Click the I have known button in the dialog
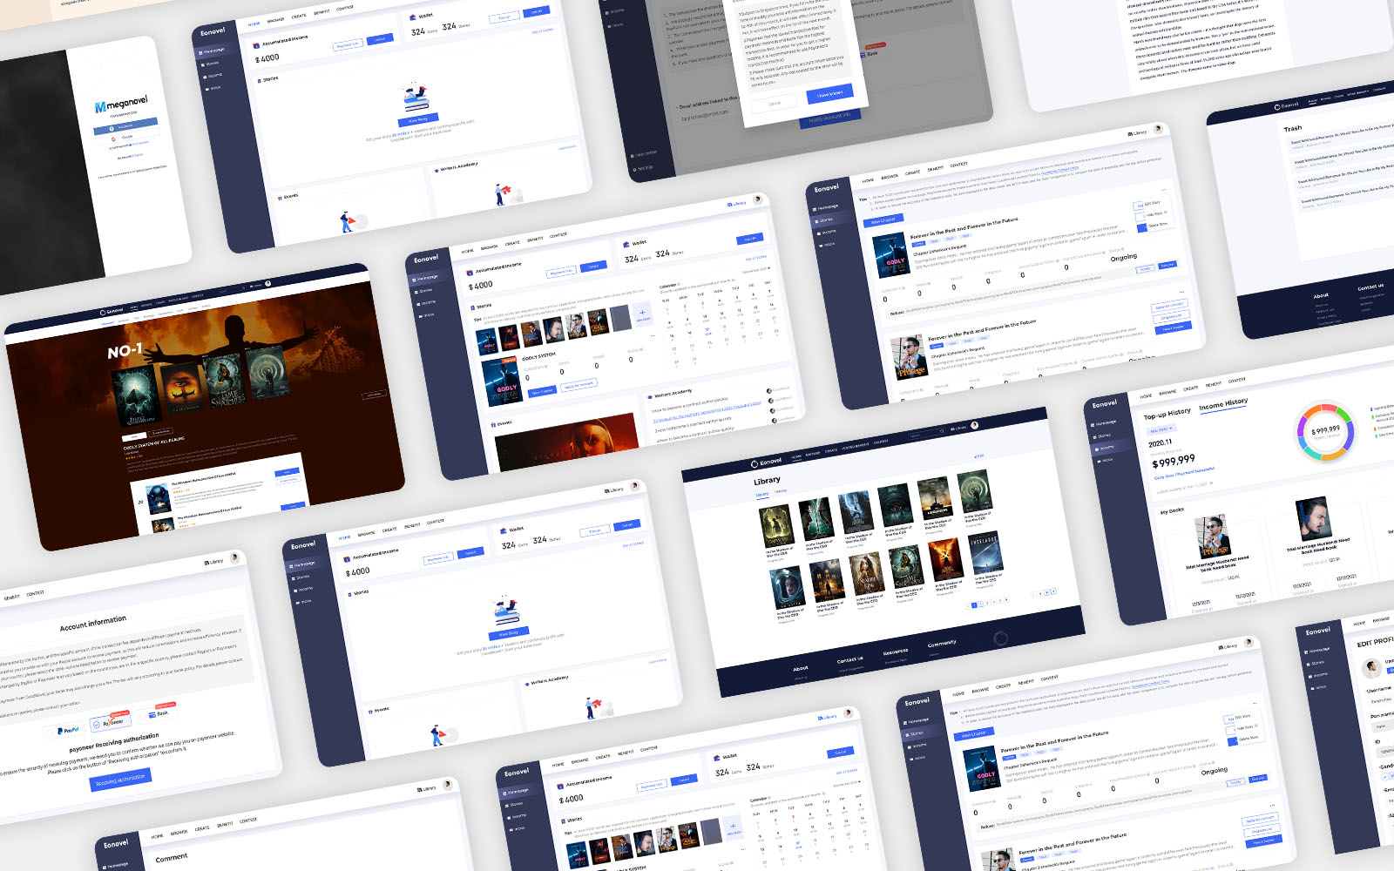The height and width of the screenshot is (871, 1394). [829, 93]
